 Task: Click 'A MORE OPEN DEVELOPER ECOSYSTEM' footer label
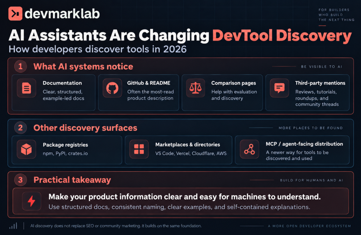coord(310,226)
